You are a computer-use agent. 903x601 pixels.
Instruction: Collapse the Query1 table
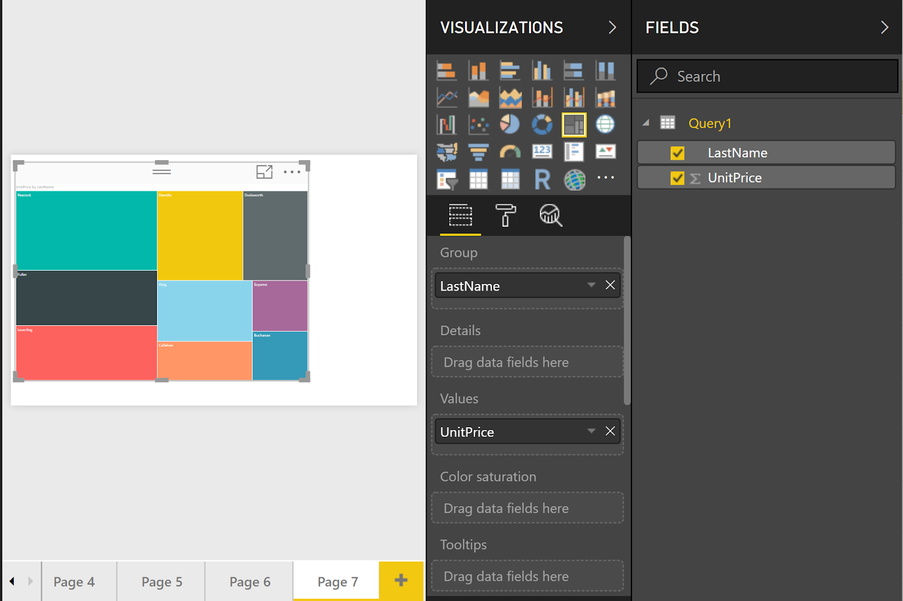tap(647, 123)
